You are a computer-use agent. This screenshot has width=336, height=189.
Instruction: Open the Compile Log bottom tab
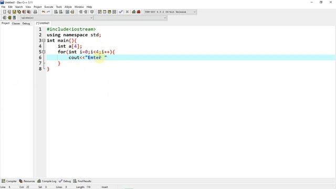point(47,181)
